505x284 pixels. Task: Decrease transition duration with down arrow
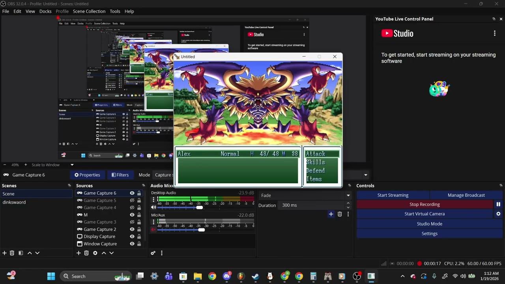(x=348, y=207)
